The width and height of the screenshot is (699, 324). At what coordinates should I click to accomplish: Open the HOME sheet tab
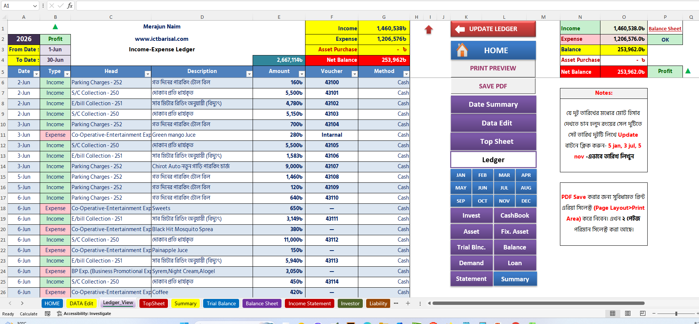coord(52,303)
